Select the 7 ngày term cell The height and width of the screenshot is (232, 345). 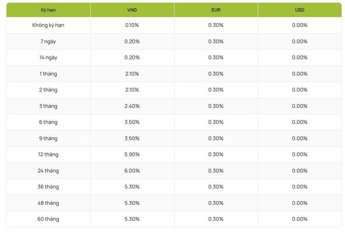point(48,41)
